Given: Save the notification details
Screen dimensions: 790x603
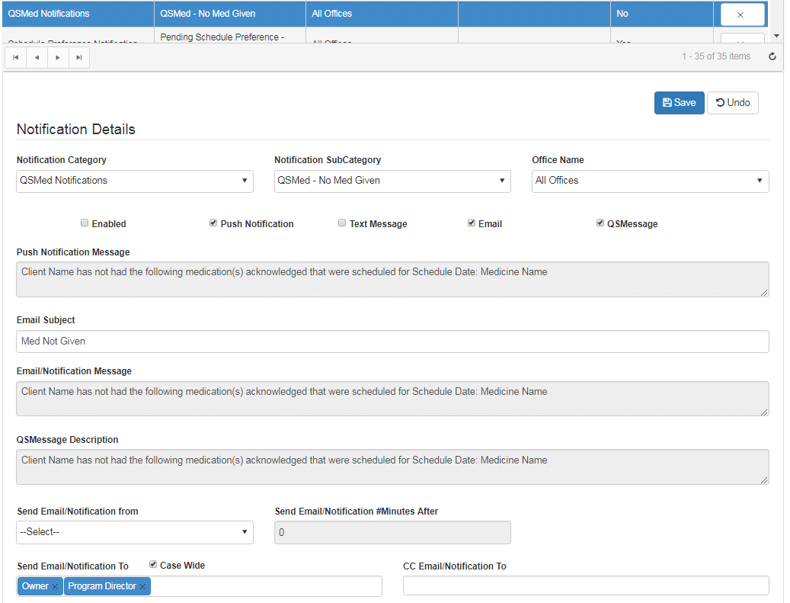Looking at the screenshot, I should pos(679,103).
